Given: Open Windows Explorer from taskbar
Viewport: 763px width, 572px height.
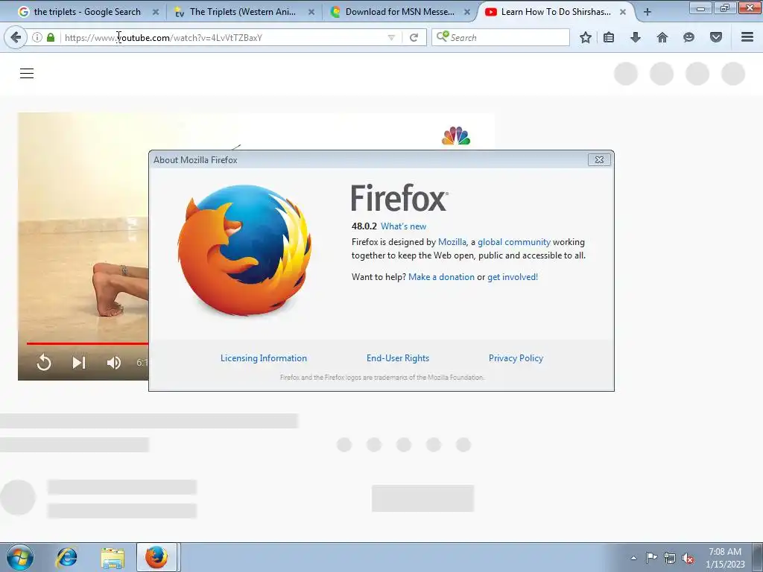Looking at the screenshot, I should pyautogui.click(x=113, y=557).
